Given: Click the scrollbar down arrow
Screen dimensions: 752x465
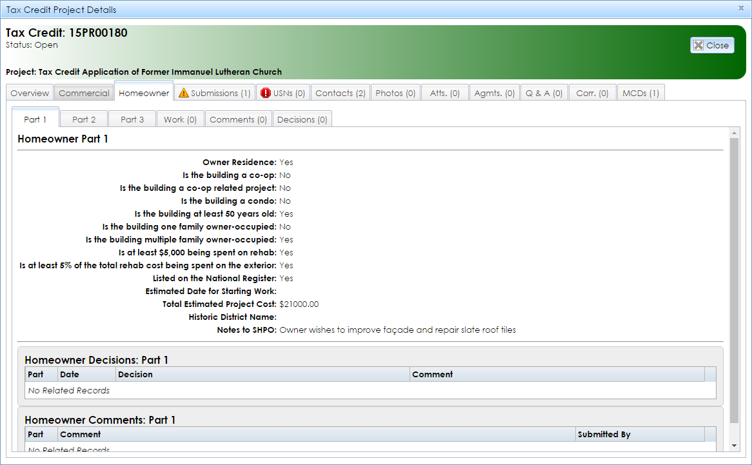Looking at the screenshot, I should pyautogui.click(x=734, y=446).
